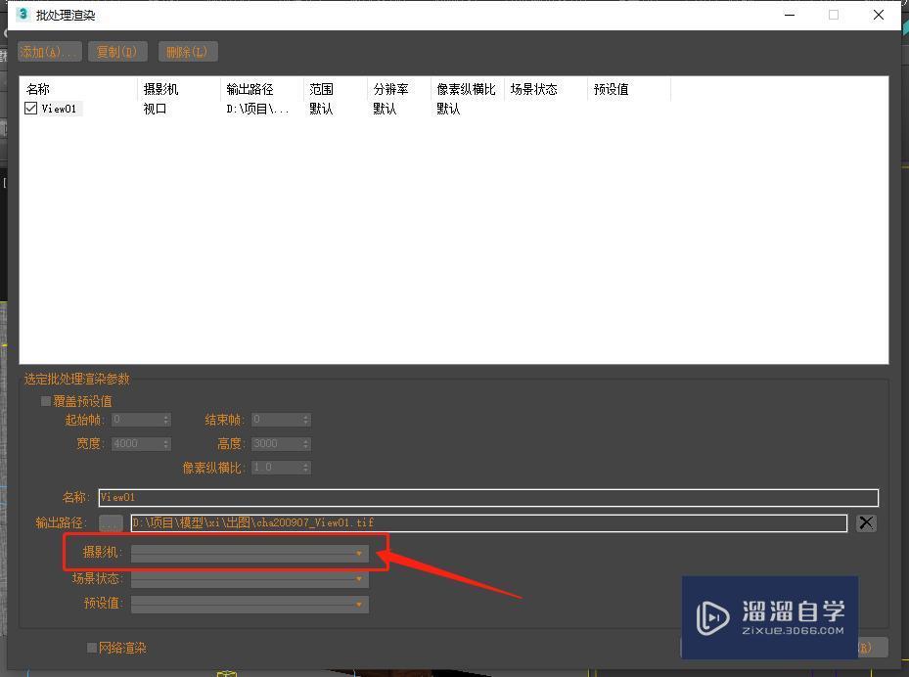Image resolution: width=909 pixels, height=677 pixels.
Task: Click the 范围 column header
Action: [x=321, y=89]
